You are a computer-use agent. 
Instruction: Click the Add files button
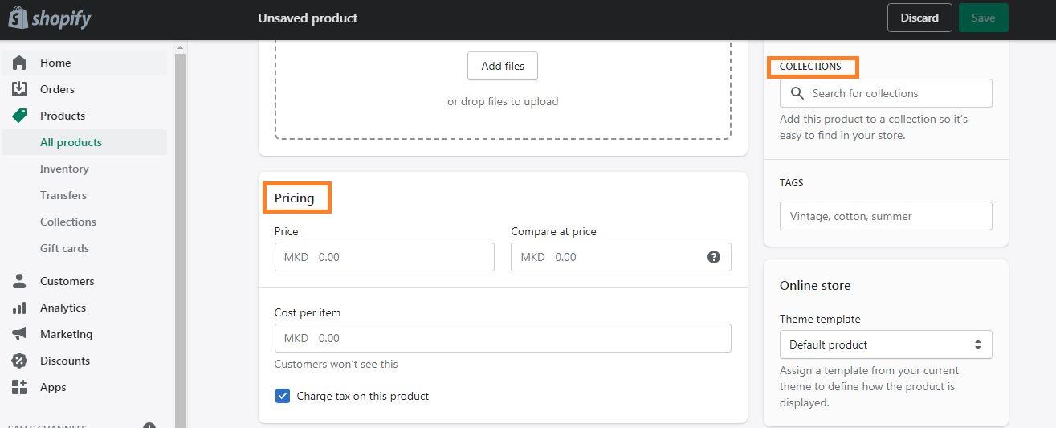[x=503, y=66]
